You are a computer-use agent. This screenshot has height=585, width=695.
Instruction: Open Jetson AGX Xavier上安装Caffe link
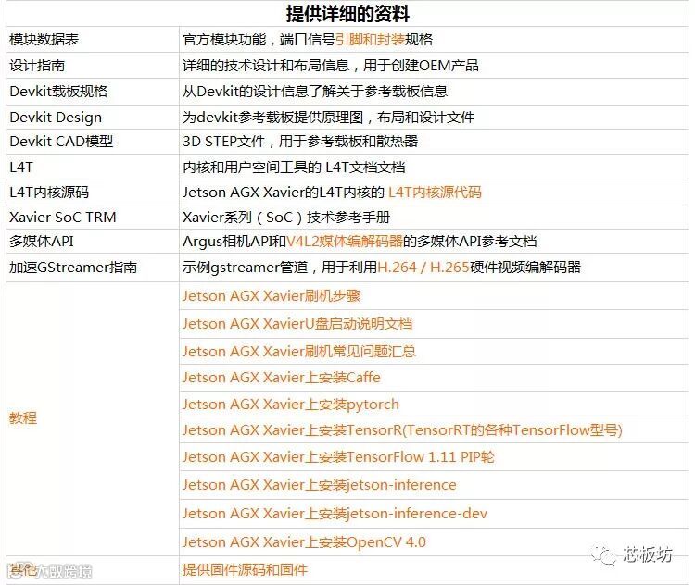tap(282, 378)
